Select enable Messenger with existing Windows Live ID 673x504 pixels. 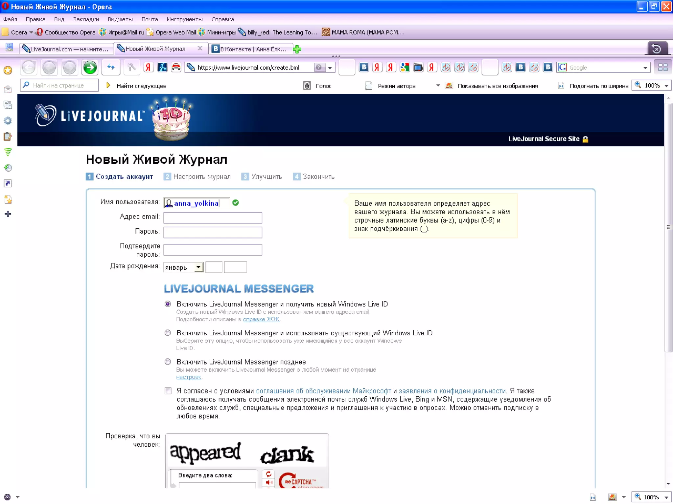pyautogui.click(x=168, y=333)
